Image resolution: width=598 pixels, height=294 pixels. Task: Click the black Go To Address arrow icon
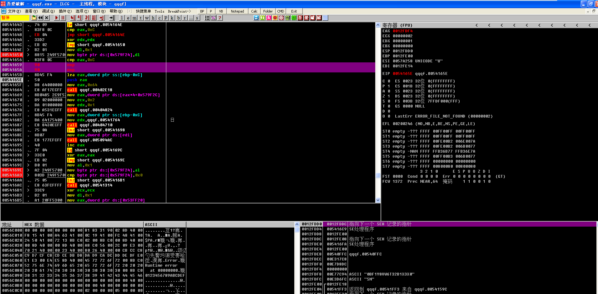coord(112,18)
